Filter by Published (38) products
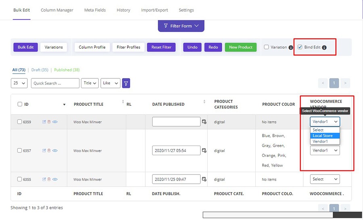Viewport: 363px width, 220px height. [67, 70]
